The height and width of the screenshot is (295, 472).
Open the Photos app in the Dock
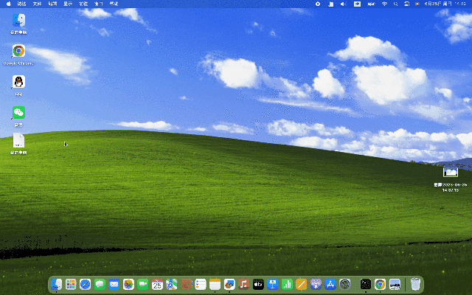click(x=128, y=284)
